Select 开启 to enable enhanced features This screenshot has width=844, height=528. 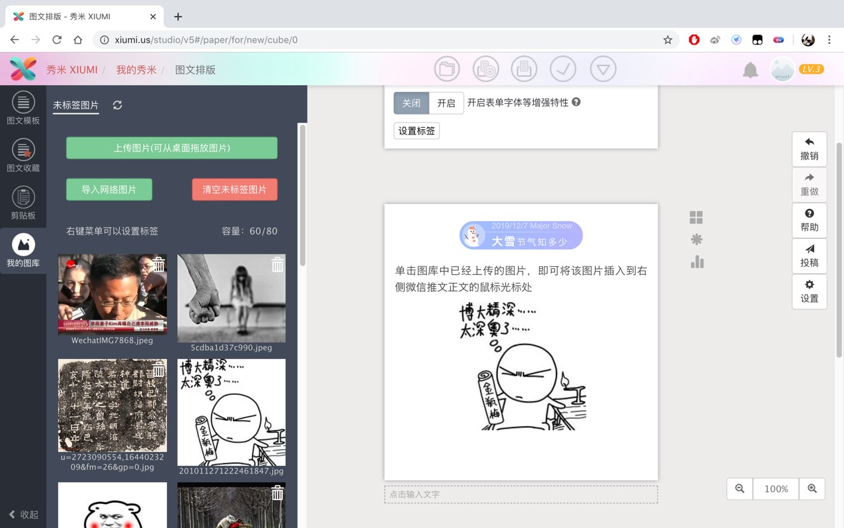point(446,103)
